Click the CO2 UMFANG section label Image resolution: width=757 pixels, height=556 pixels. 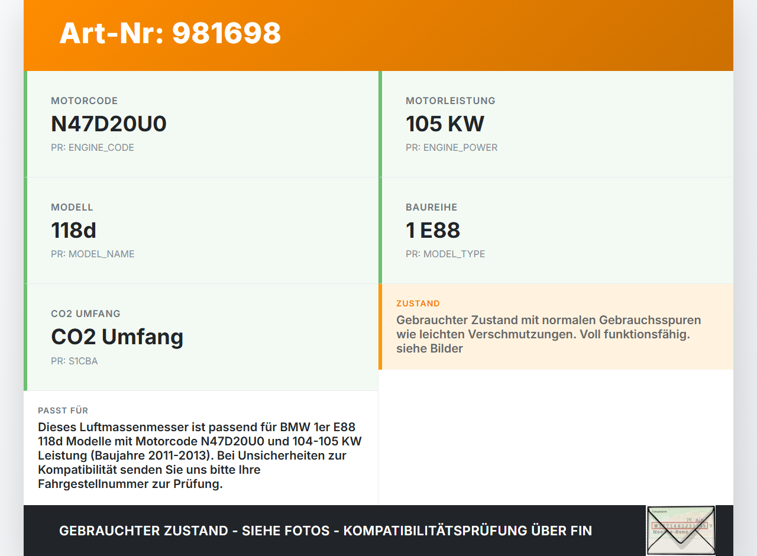click(x=86, y=313)
